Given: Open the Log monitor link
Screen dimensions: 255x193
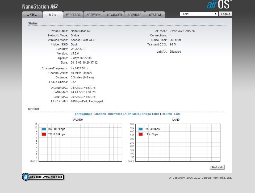Looking at the screenshot, I should (177, 114).
